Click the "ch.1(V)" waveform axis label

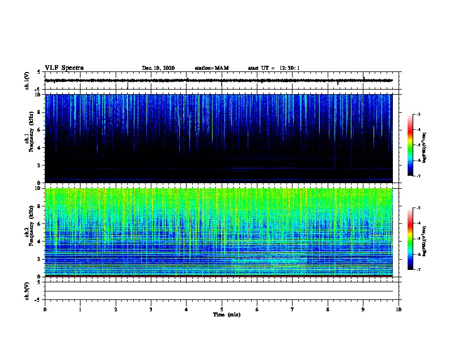(27, 81)
